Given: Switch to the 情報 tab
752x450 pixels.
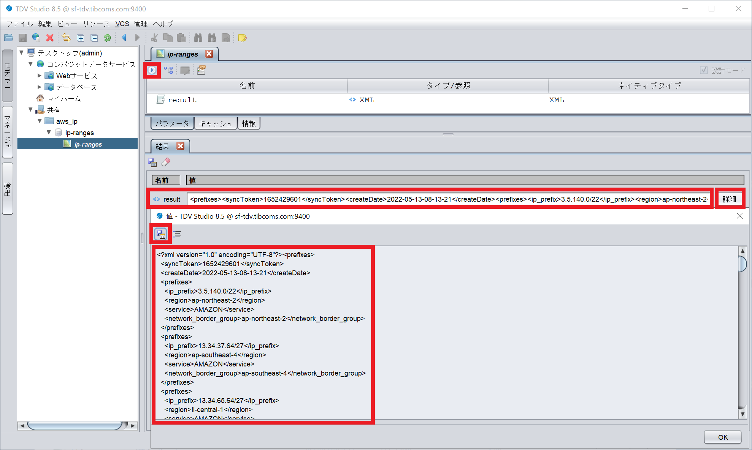Looking at the screenshot, I should tap(249, 123).
